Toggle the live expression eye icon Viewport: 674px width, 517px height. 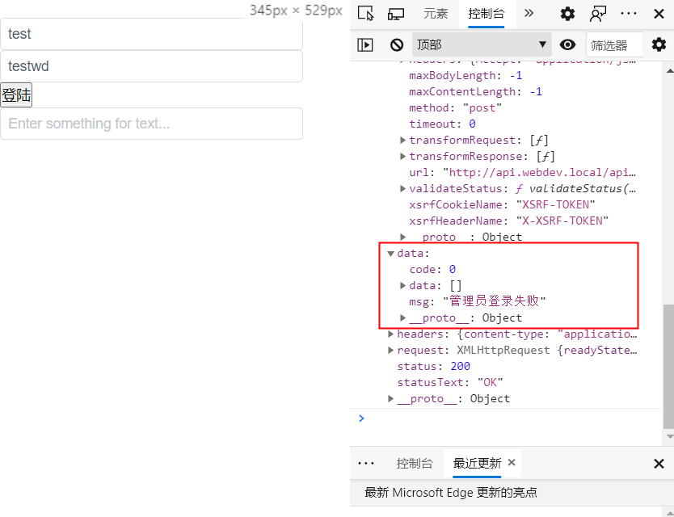point(567,44)
